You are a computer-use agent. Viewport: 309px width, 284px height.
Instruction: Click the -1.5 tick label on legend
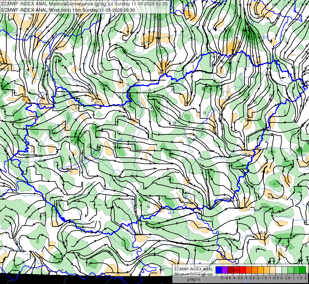pyautogui.click(x=264, y=278)
